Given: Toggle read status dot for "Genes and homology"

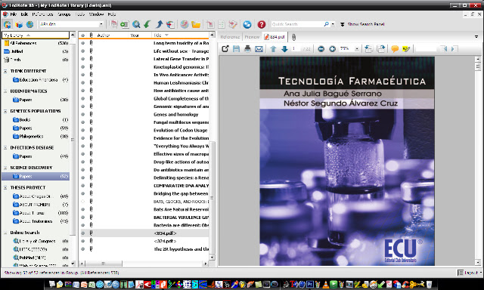Looking at the screenshot, I should [x=82, y=114].
